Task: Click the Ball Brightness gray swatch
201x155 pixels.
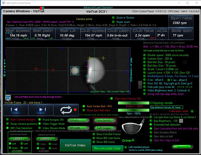Action: (x=181, y=121)
